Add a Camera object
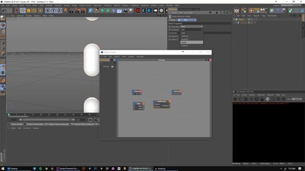This screenshot has height=171, width=305. point(125,10)
